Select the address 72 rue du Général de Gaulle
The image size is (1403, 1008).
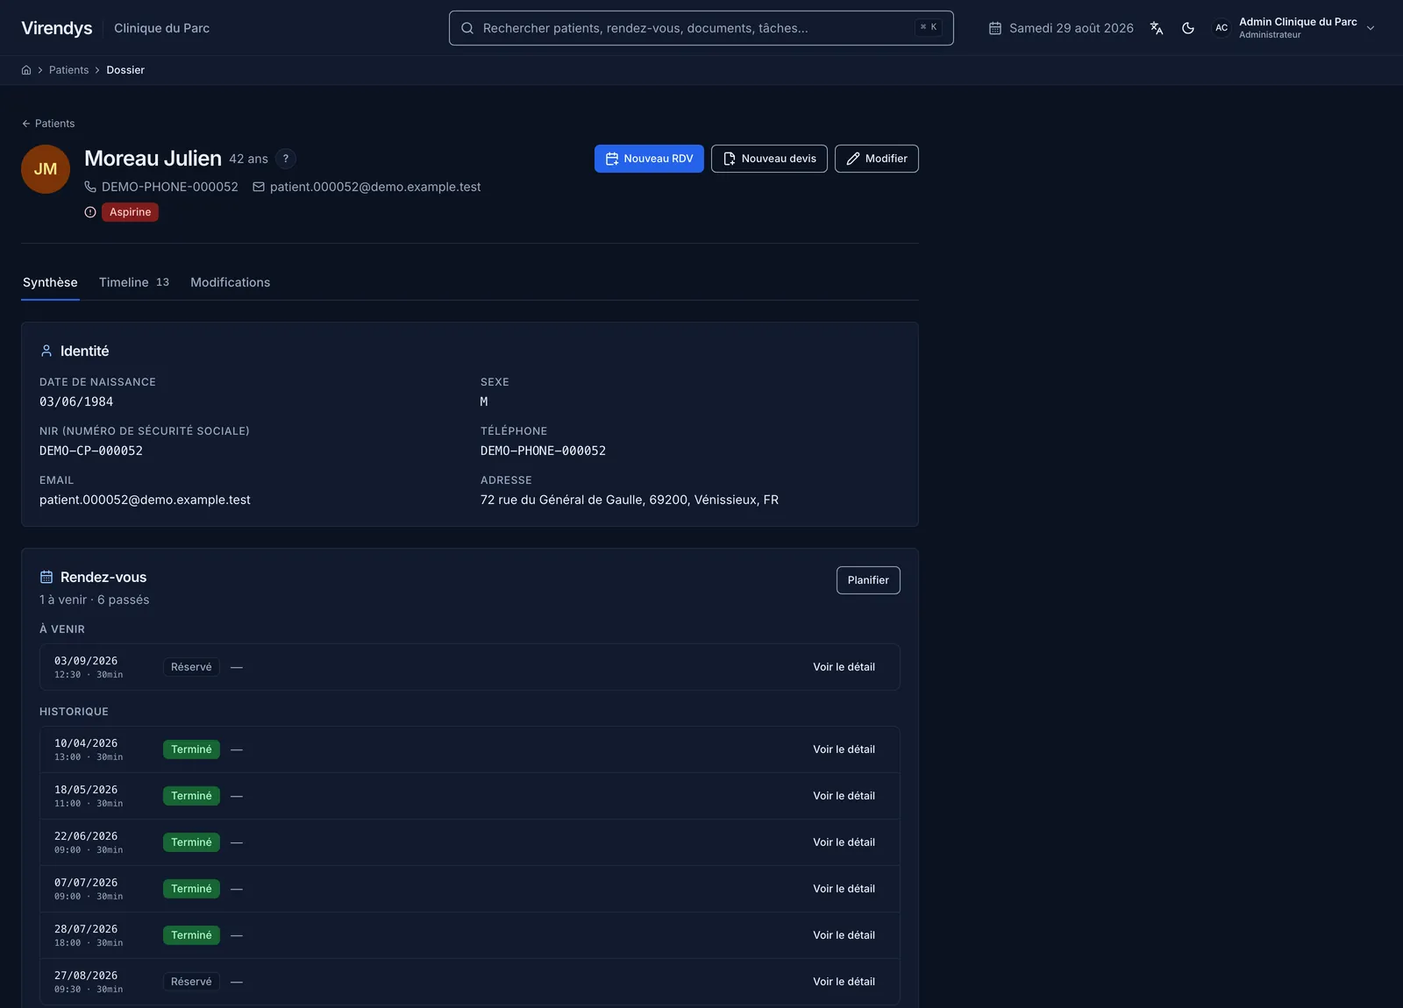(630, 500)
